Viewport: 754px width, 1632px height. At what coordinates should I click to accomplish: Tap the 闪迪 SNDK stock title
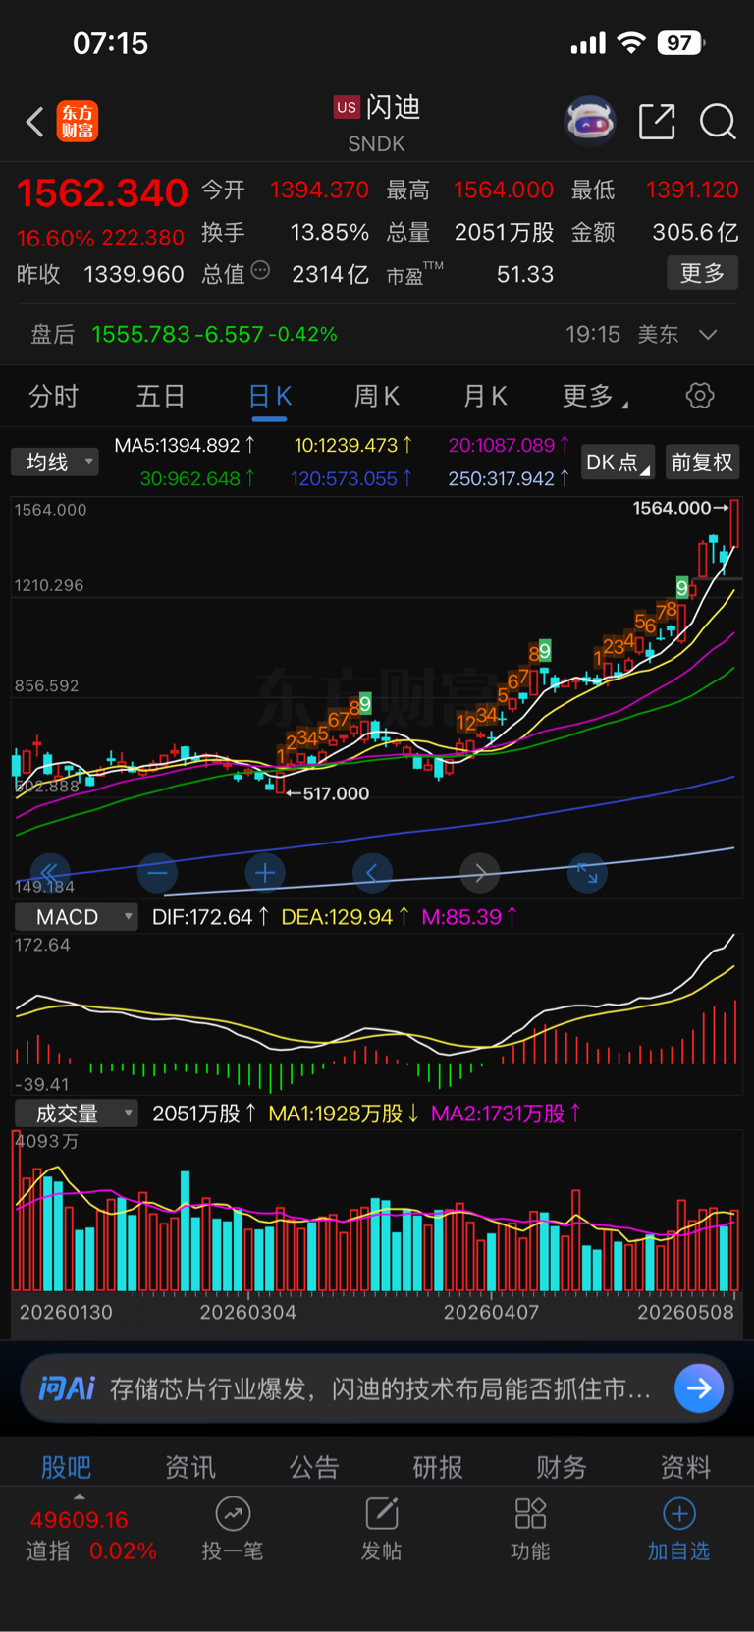379,124
